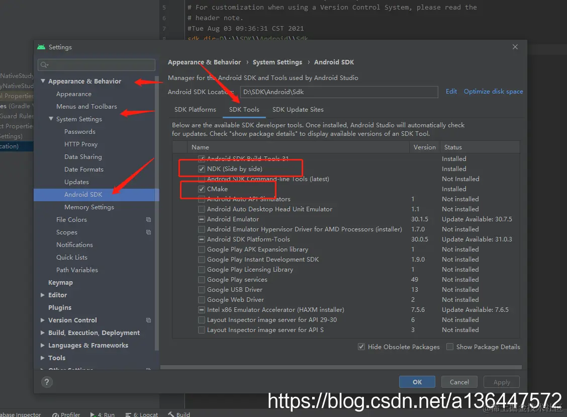This screenshot has width=567, height=417.
Task: Select the SDK Tools tab
Action: click(244, 110)
